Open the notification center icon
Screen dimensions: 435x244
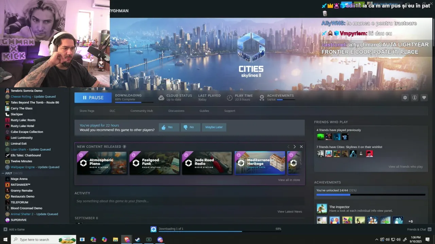pos(428,240)
